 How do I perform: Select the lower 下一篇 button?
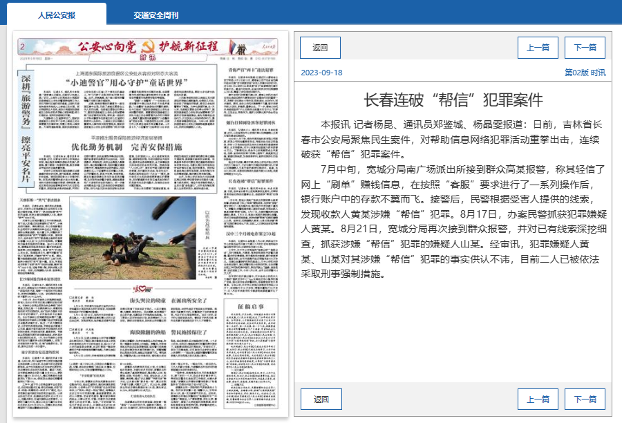click(x=585, y=399)
